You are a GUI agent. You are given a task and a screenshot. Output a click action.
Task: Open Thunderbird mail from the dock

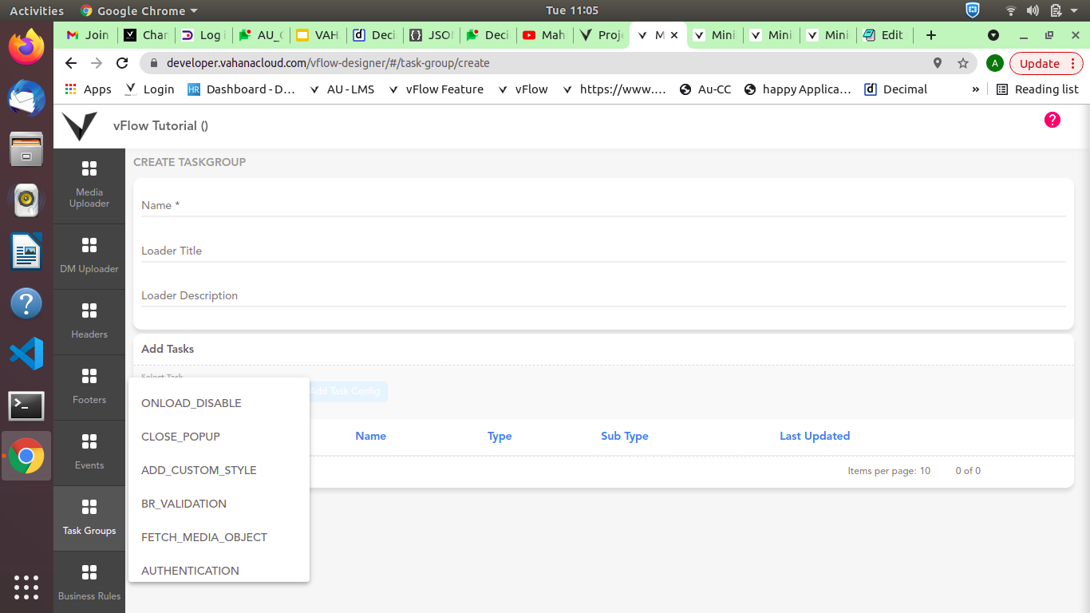[x=26, y=97]
